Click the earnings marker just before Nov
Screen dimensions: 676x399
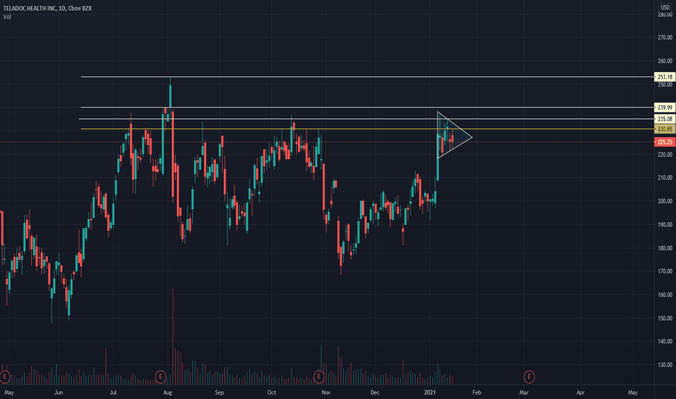coord(318,377)
